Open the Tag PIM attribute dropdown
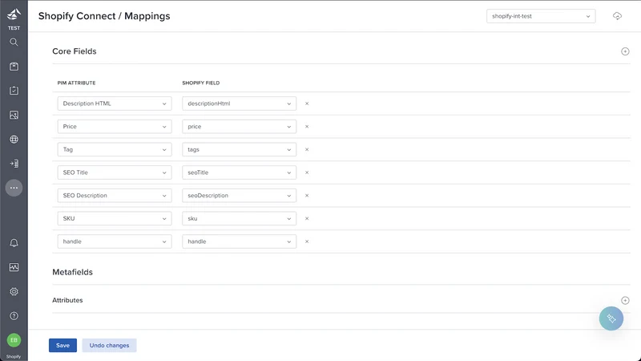The width and height of the screenshot is (641, 361). click(115, 149)
